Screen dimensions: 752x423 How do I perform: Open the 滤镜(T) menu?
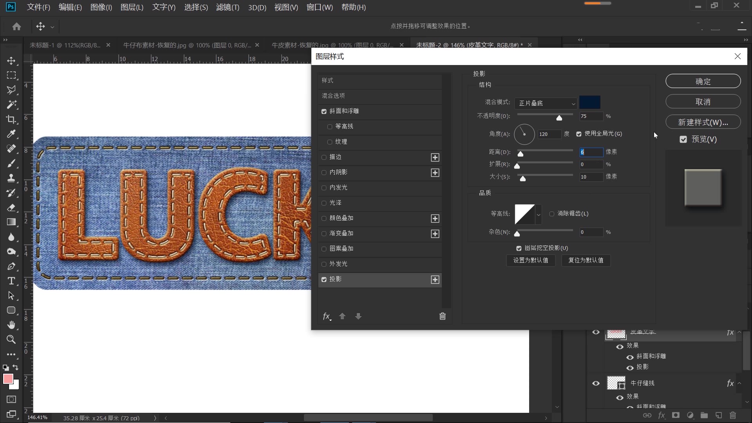pos(228,7)
